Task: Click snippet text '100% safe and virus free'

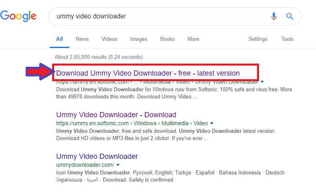Action: (x=249, y=90)
